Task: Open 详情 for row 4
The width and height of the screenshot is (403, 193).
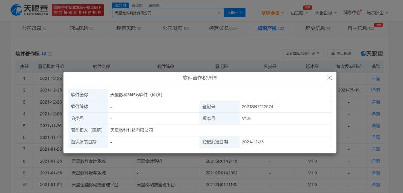Action: click(x=375, y=114)
